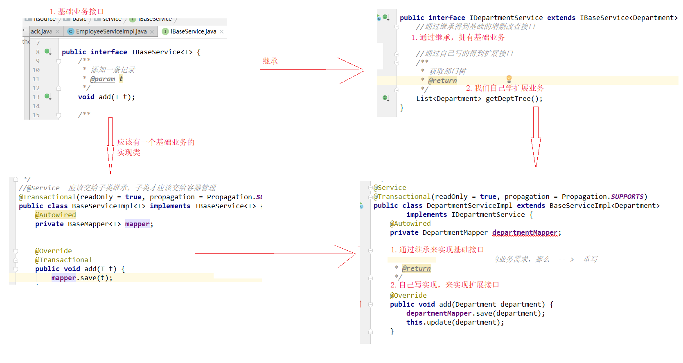Click the override arrow gutter icon beside add(Department)
The height and width of the screenshot is (363, 683).
pos(361,304)
